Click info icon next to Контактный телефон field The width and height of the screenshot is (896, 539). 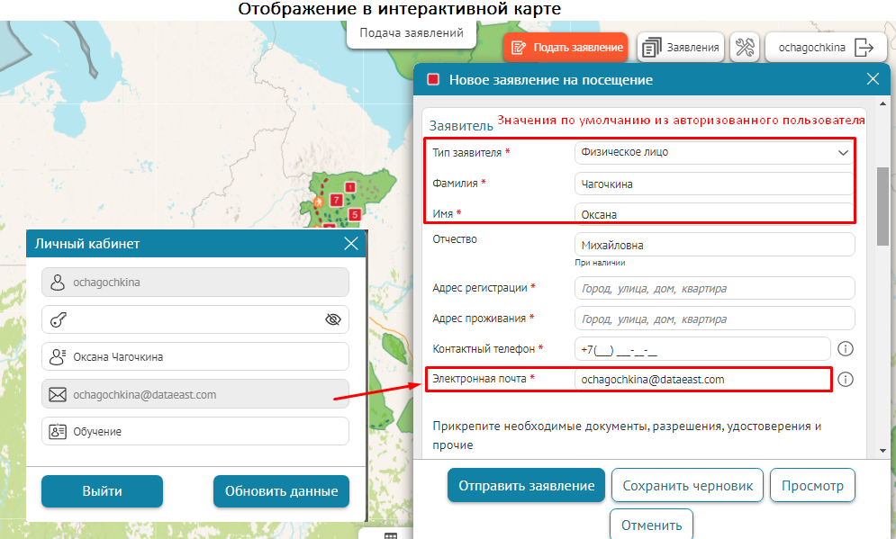click(845, 349)
